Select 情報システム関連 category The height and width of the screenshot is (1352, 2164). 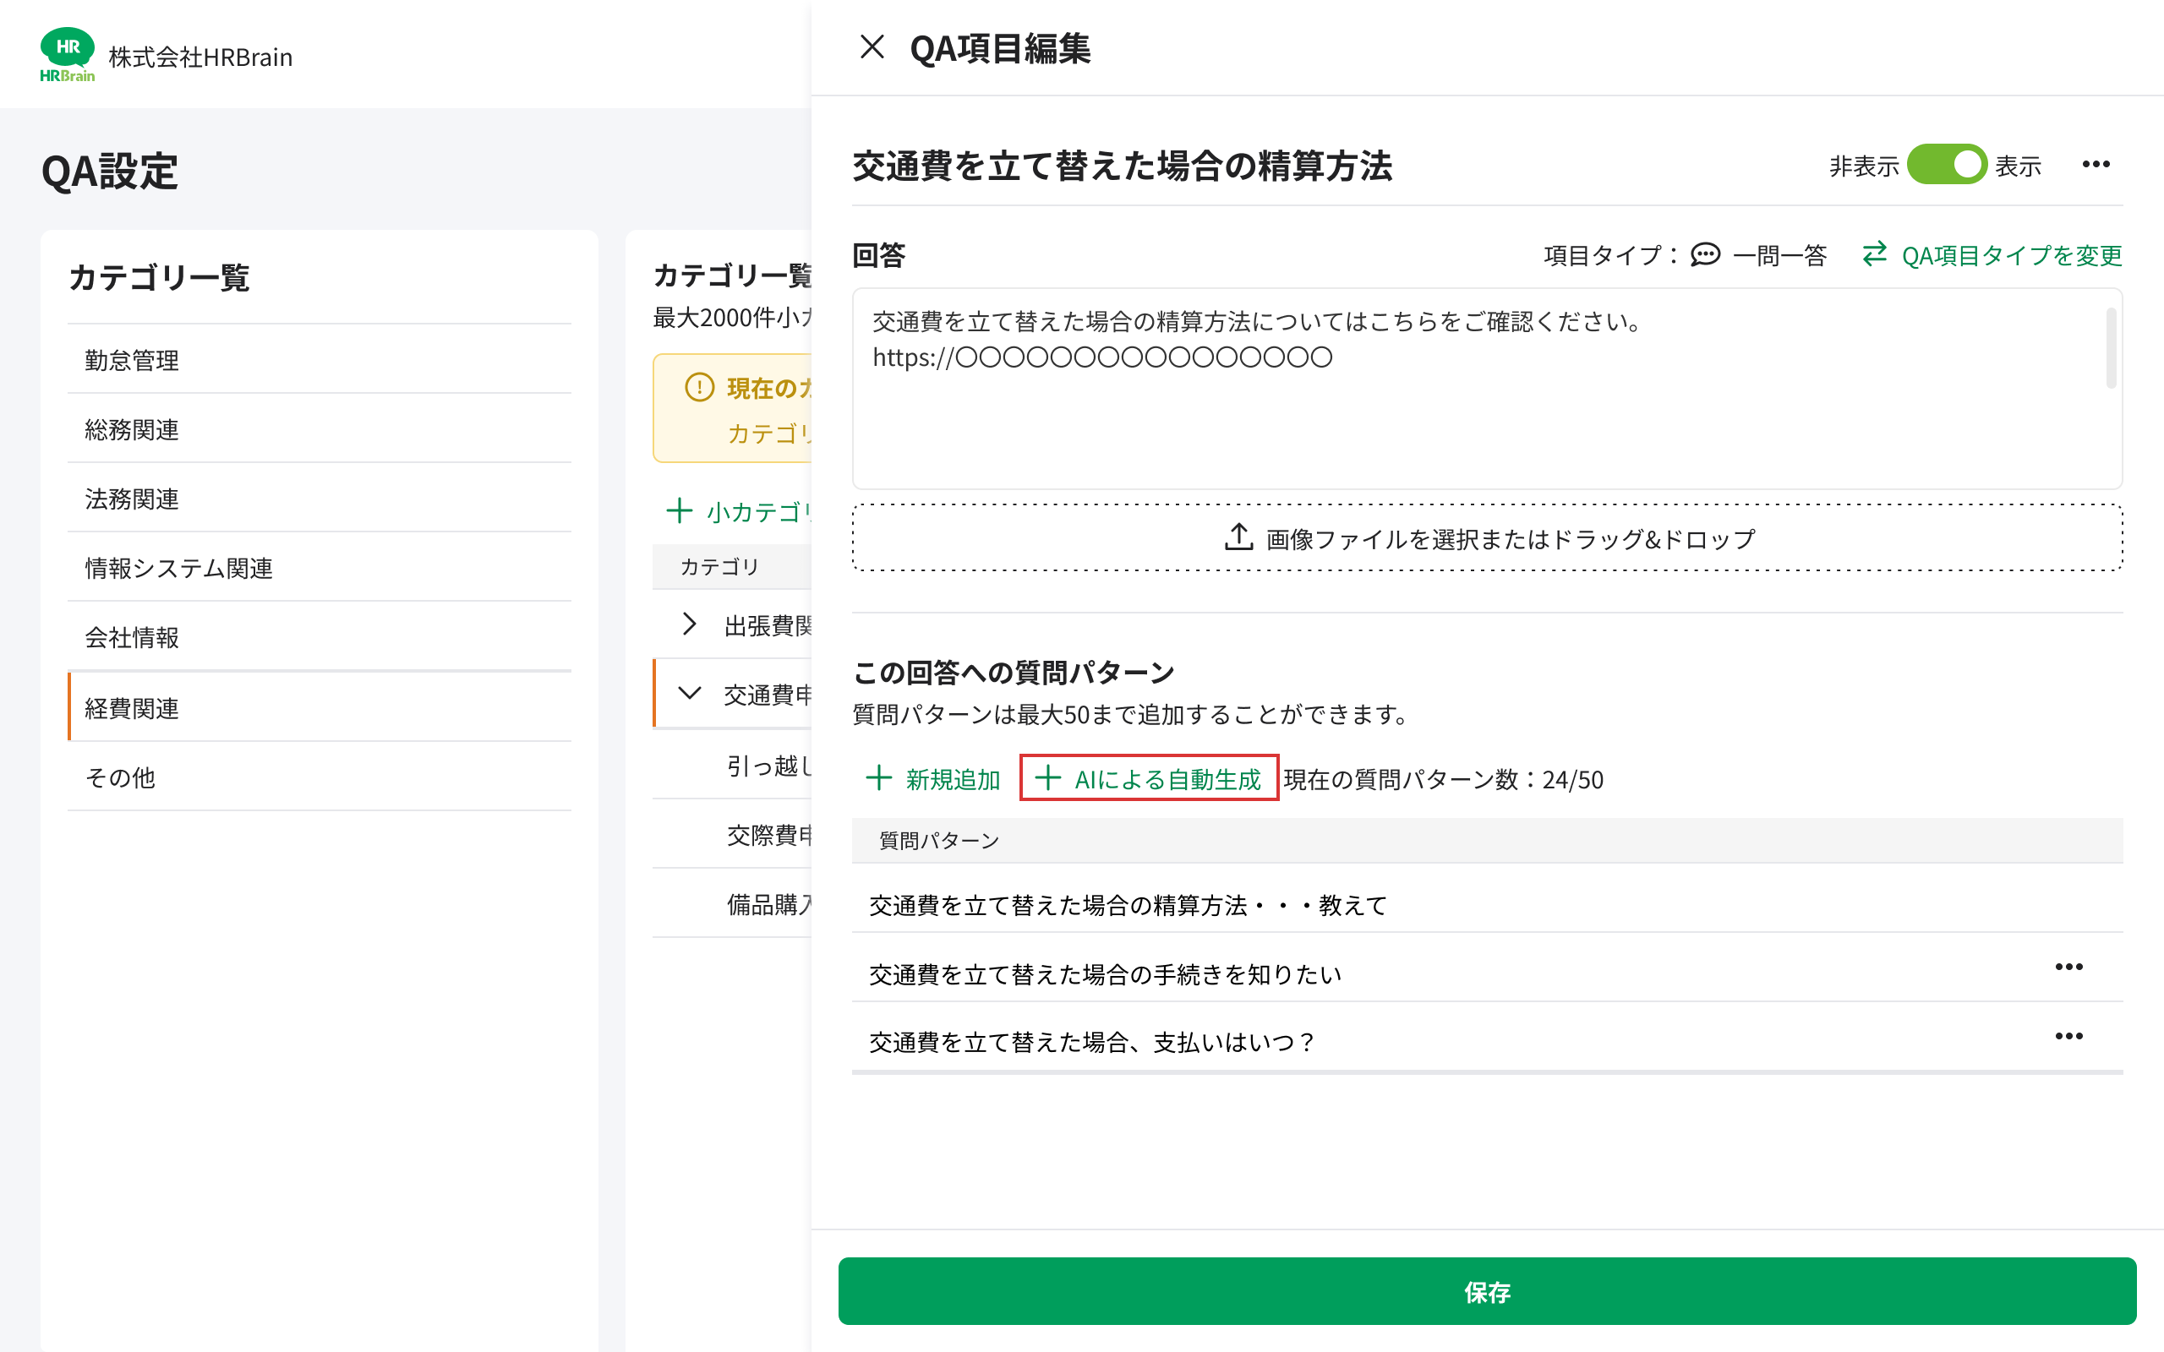(179, 568)
